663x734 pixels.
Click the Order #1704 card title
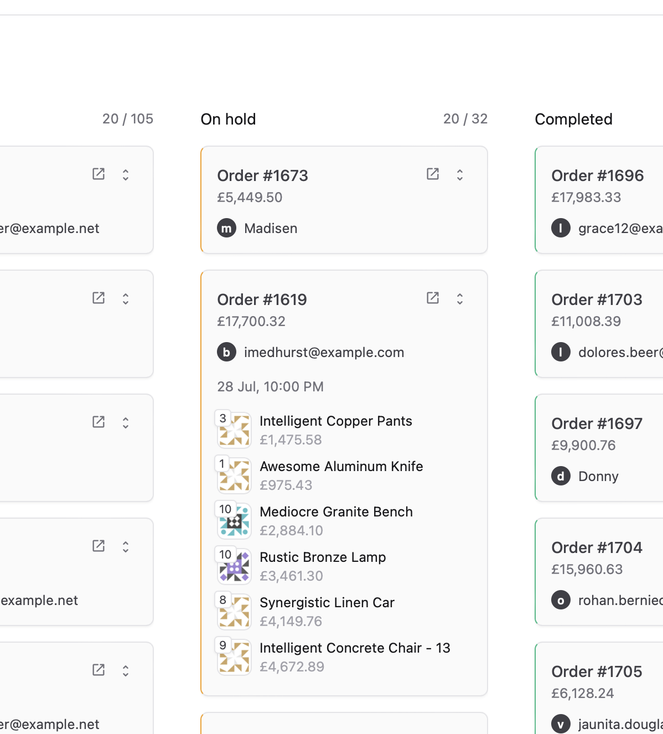597,547
